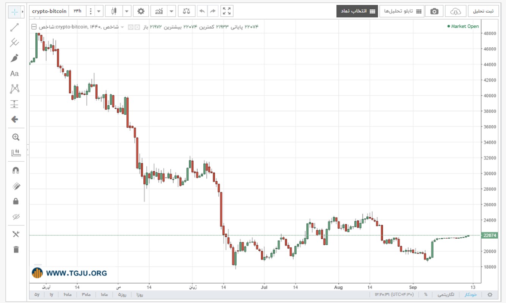This screenshot has height=303, width=506.
Task: Lock all drawing tools
Action: click(16, 201)
